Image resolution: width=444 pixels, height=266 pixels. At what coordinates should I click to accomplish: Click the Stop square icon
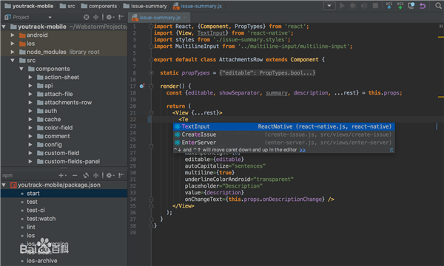(375, 6)
